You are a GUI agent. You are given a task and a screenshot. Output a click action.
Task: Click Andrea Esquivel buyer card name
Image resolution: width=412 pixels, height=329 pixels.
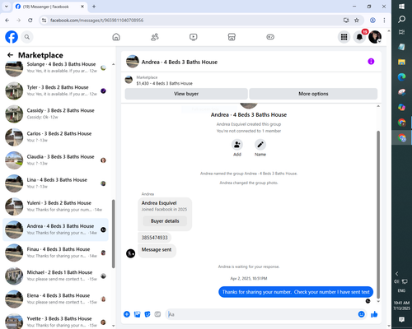coord(159,203)
